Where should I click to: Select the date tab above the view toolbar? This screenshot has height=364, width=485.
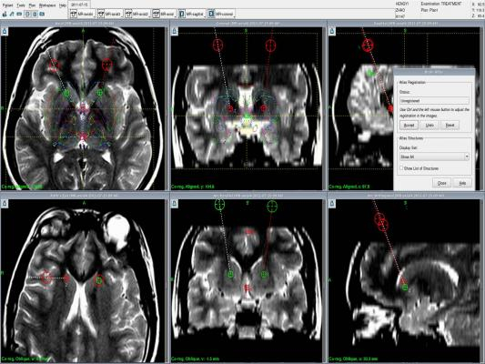tap(79, 5)
